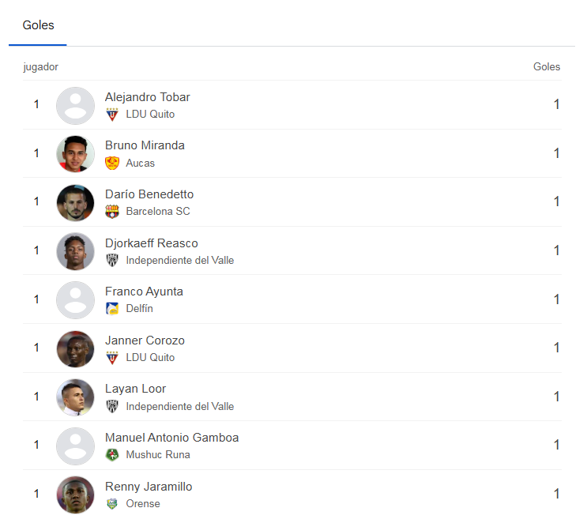Select Manuel Antonio Gamboa's name
This screenshot has width=587, height=523.
tap(171, 438)
